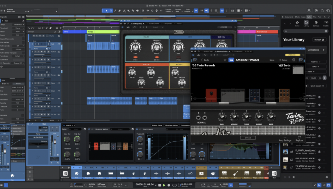Select the Mute tool in the toolbar

pos(129,11)
